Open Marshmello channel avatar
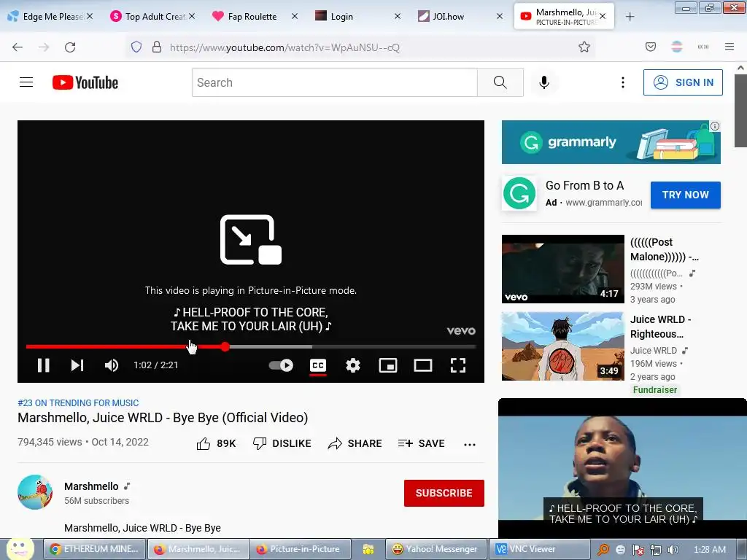 [x=35, y=492]
